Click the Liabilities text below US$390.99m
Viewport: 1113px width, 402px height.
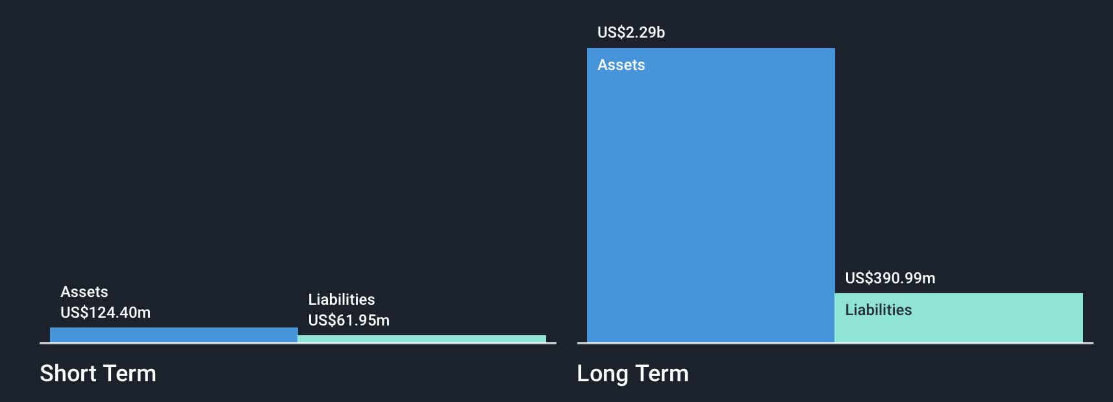click(x=879, y=310)
